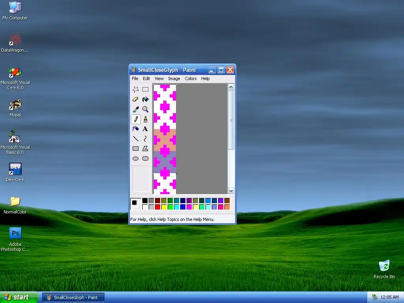Select the DataWagon desktop shortcut
The height and width of the screenshot is (303, 404).
15,43
